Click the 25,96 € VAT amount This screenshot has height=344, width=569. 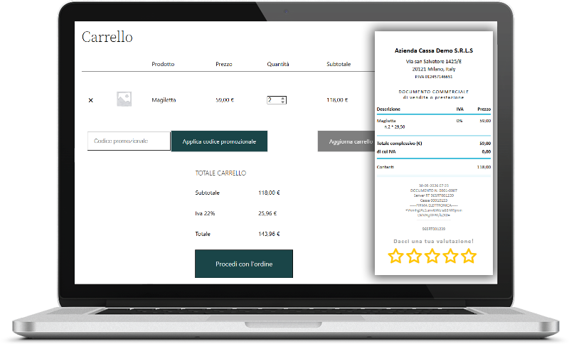pos(267,213)
